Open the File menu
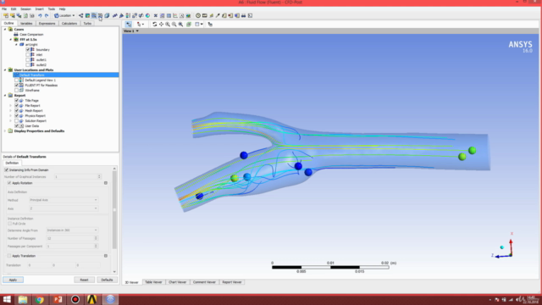Viewport: 542px width, 305px height. [x=4, y=9]
